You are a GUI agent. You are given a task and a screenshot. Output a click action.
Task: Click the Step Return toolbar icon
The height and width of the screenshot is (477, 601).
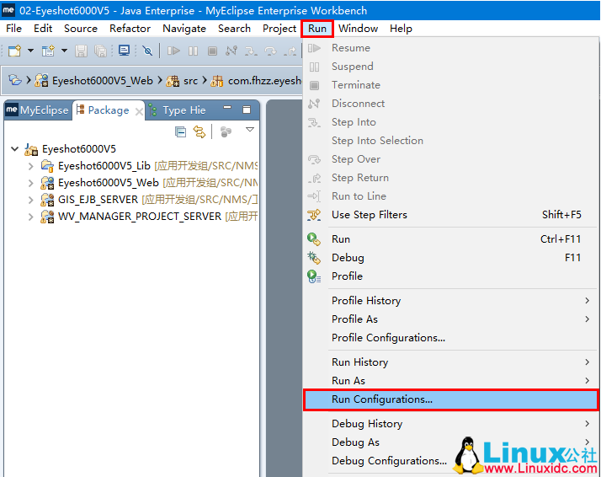click(x=290, y=51)
